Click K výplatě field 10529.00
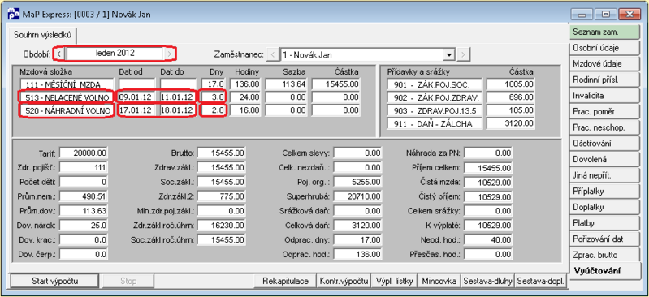649x297 pixels. tap(488, 226)
